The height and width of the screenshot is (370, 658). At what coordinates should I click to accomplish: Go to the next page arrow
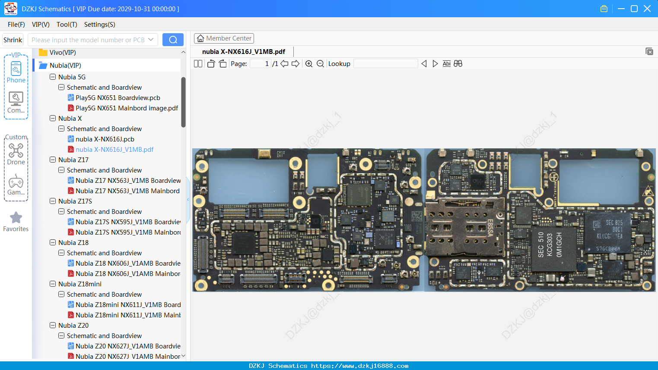tap(296, 63)
